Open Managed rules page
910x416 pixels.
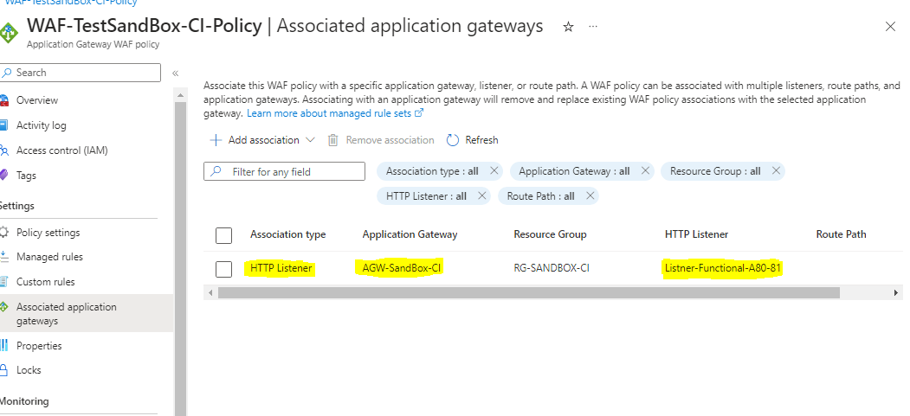[50, 257]
